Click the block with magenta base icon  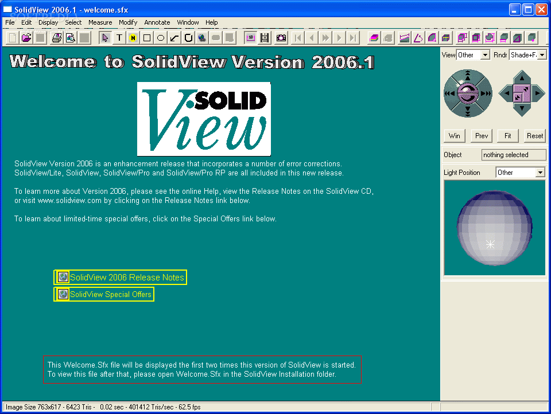pyautogui.click(x=503, y=38)
